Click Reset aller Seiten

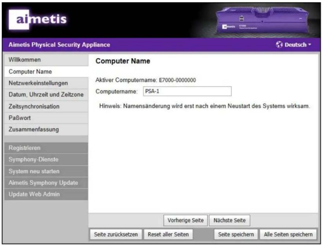[168, 234]
